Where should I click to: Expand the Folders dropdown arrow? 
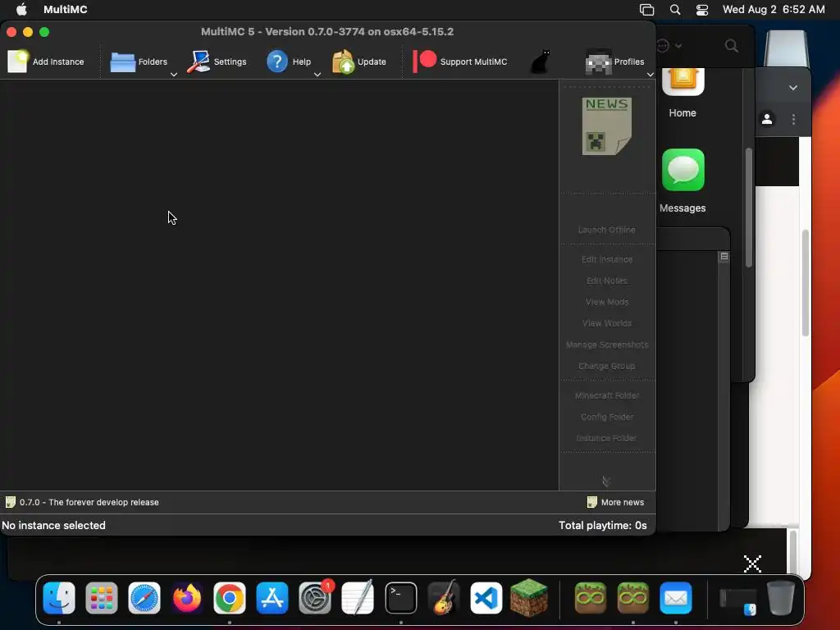(174, 75)
